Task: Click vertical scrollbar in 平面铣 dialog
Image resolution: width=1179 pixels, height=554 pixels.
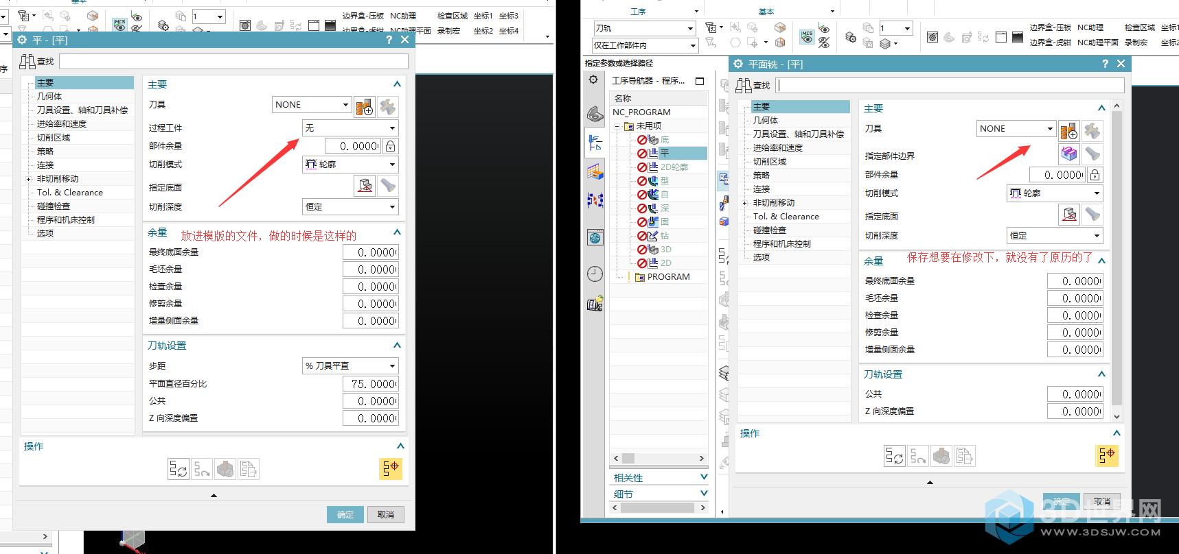Action: click(x=1117, y=257)
